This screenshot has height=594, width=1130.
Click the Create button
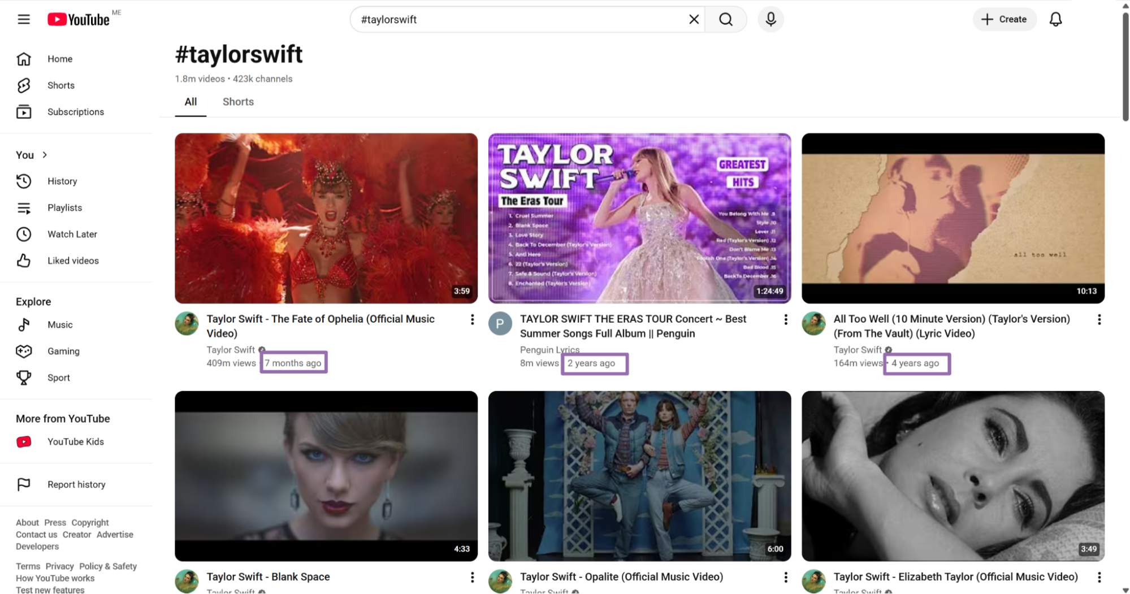point(1004,20)
